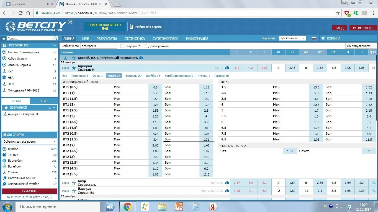Image resolution: width=378 pixels, height=212 pixels.
Task: Collapse the Избранное section chevron
Action: 54,108
